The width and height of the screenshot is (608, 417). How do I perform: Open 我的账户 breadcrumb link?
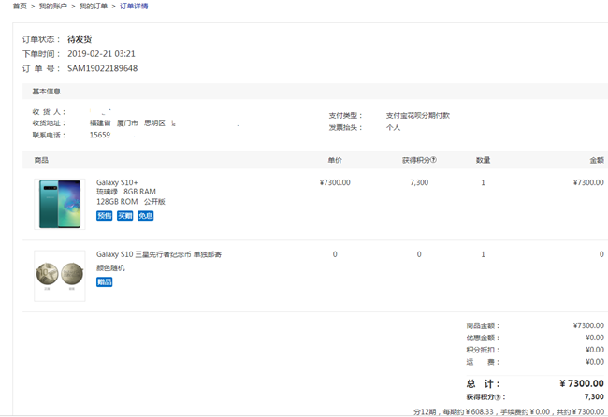pos(51,7)
